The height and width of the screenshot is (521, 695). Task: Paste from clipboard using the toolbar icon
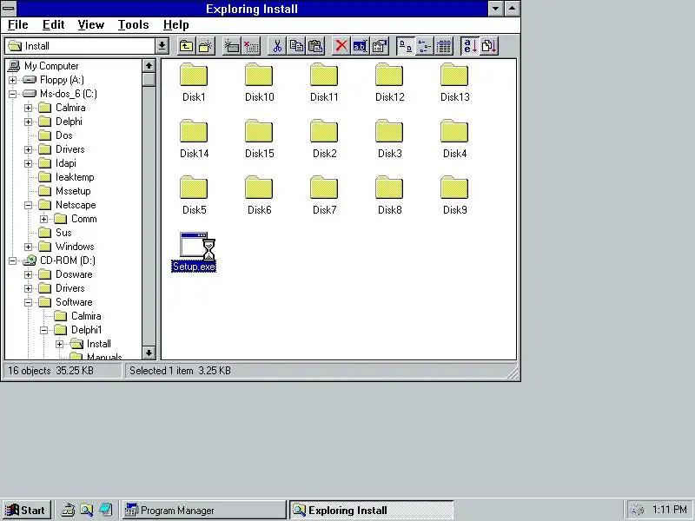315,46
